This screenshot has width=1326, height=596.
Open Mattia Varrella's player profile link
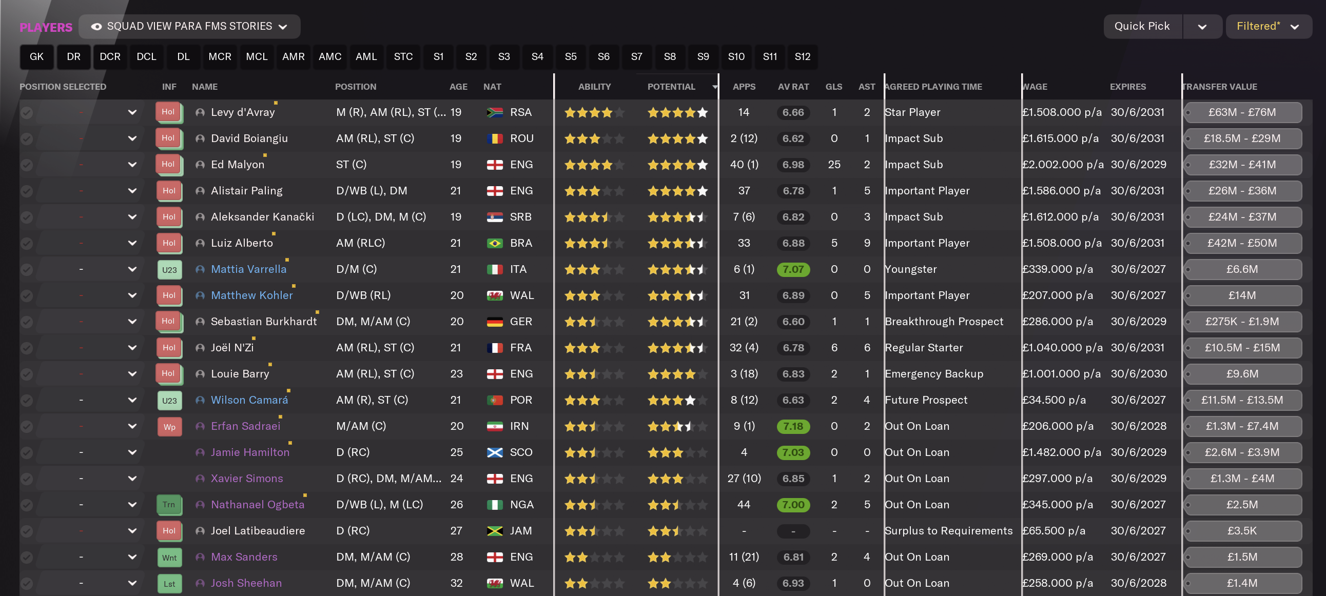coord(248,269)
